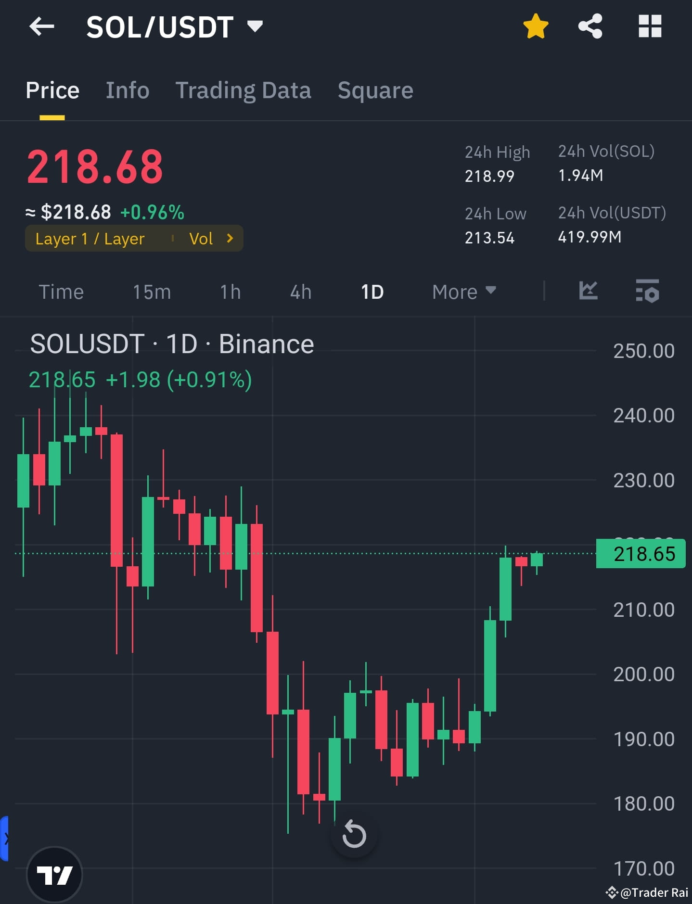
Task: Tap the refresh icon on the chart
Action: click(354, 835)
